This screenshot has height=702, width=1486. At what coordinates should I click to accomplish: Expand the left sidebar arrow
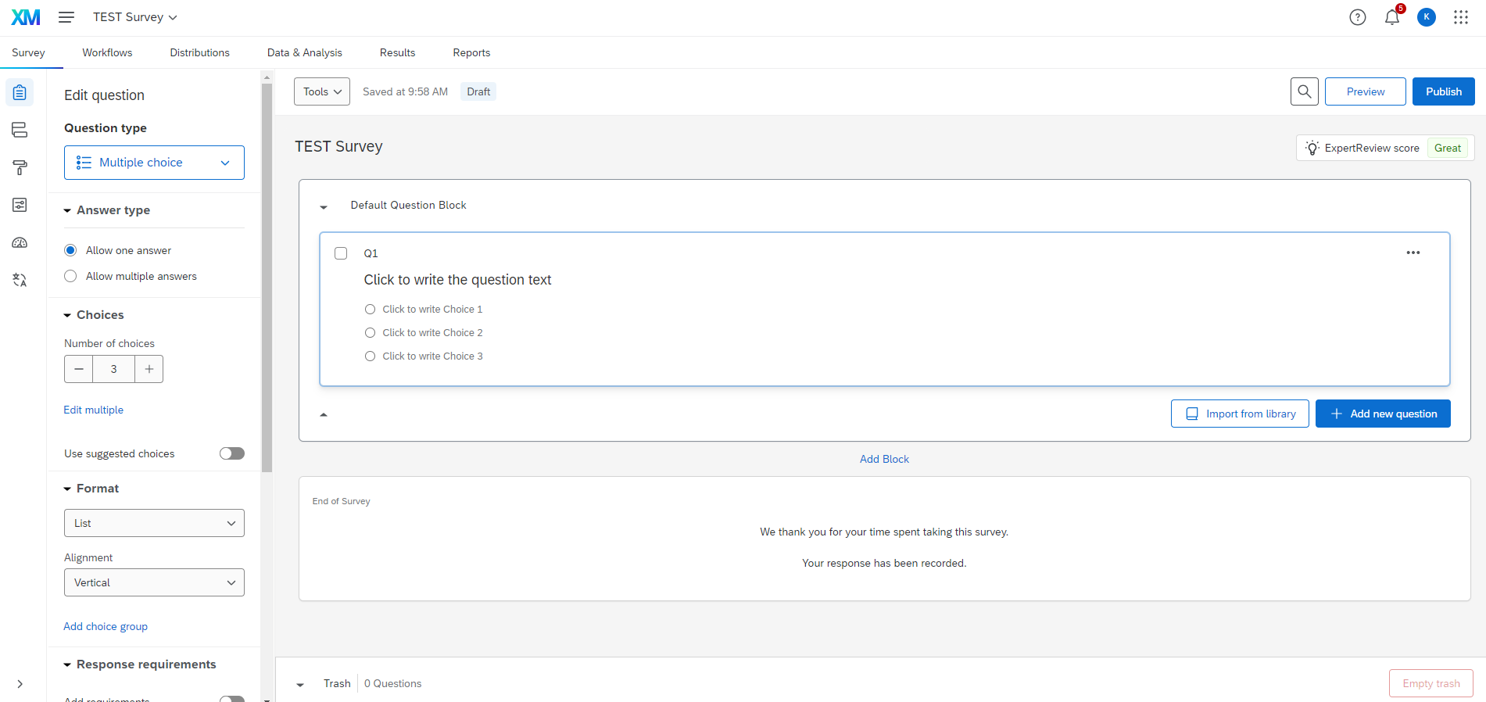(x=20, y=684)
